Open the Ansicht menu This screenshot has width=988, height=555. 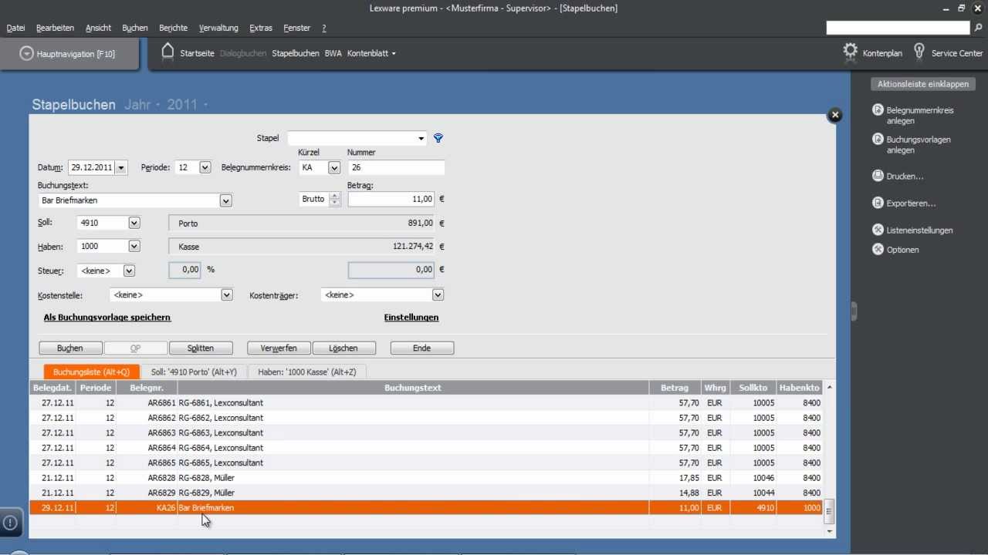(98, 28)
